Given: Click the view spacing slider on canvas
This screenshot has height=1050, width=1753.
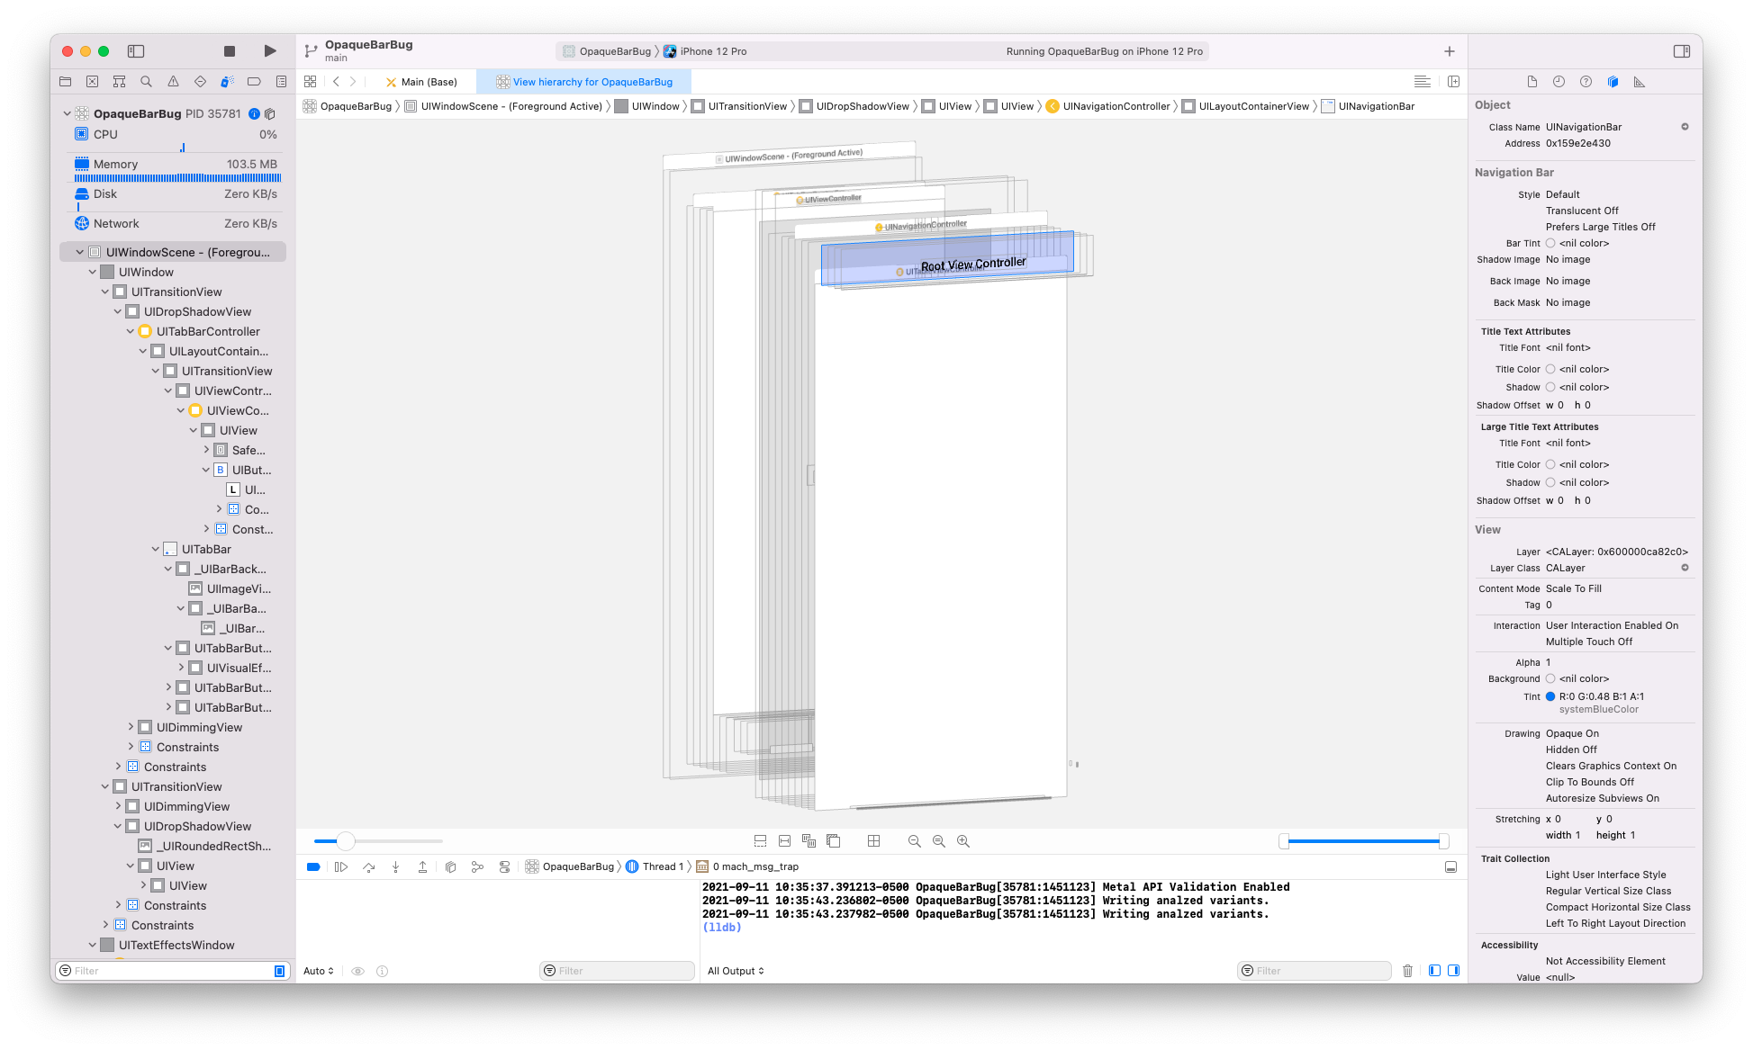Looking at the screenshot, I should (x=346, y=840).
